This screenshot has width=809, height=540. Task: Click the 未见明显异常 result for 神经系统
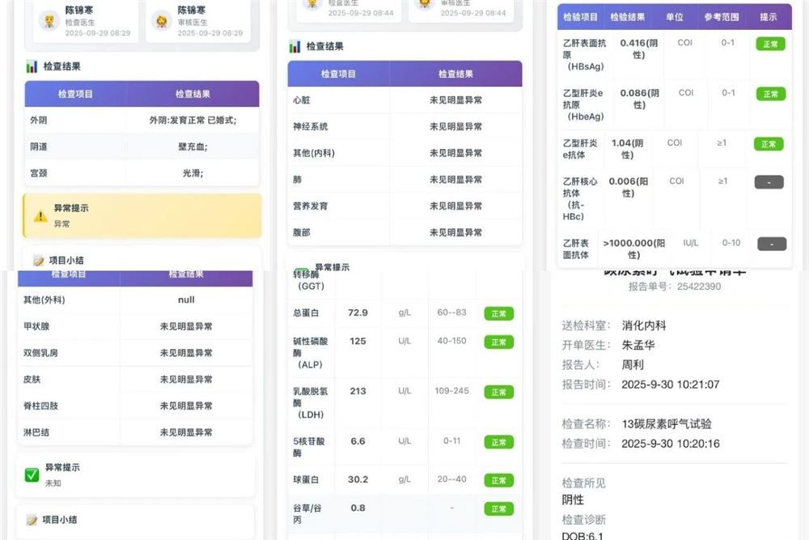456,126
